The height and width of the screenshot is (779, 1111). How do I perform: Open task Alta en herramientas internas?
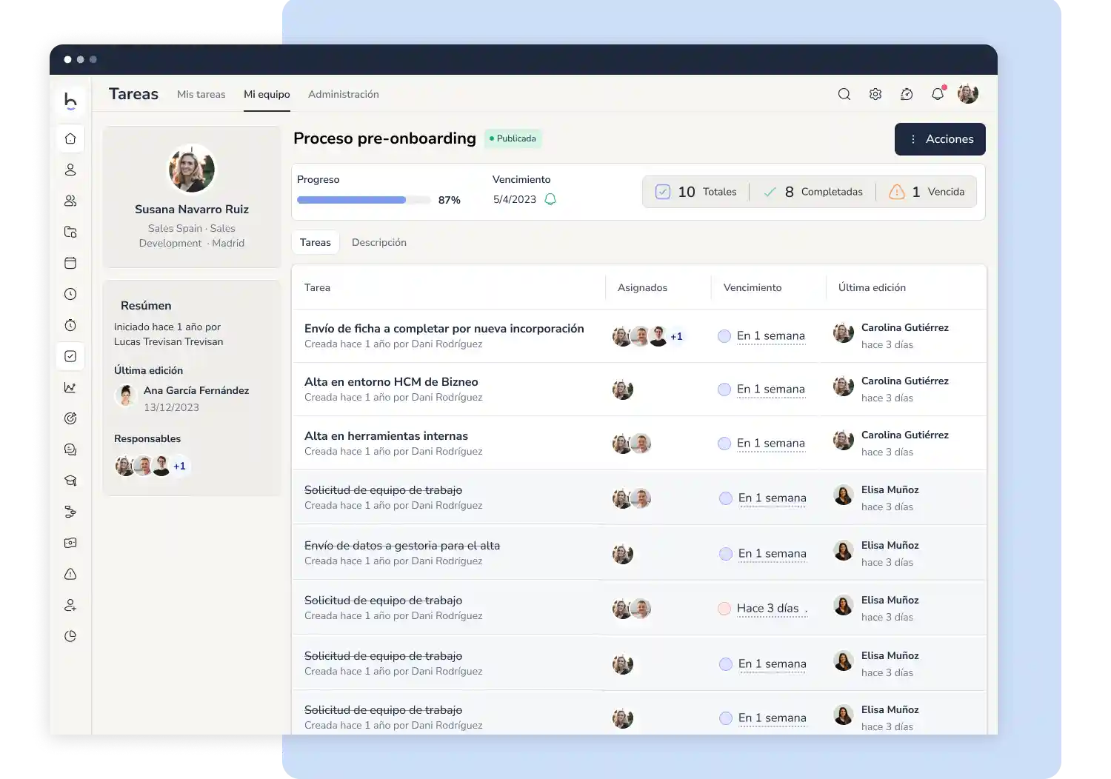point(386,436)
